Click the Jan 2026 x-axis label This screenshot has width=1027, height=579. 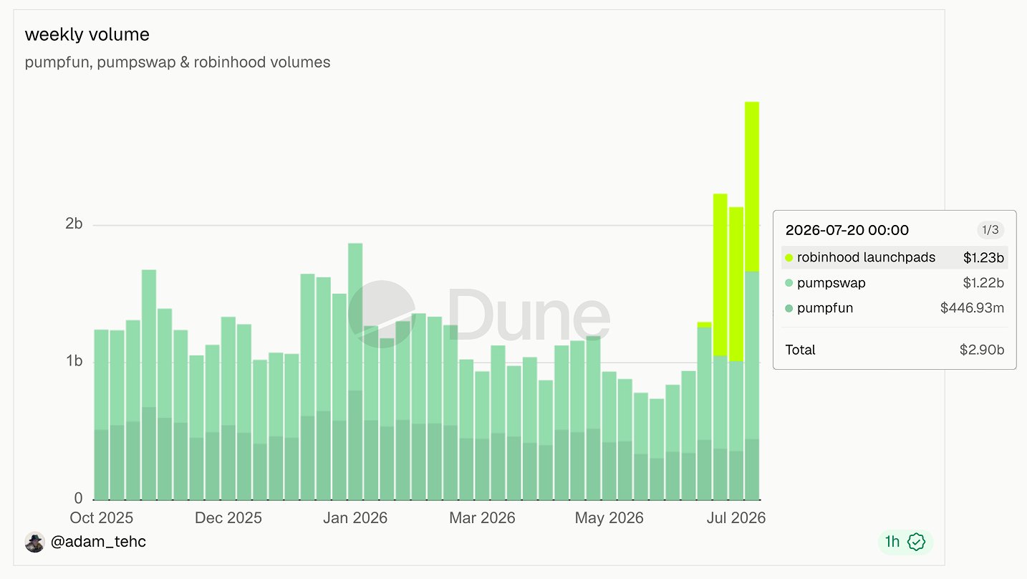tap(355, 518)
